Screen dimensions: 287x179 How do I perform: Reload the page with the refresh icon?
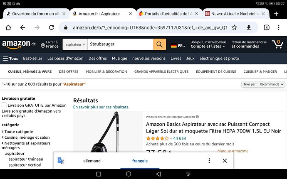point(52,28)
